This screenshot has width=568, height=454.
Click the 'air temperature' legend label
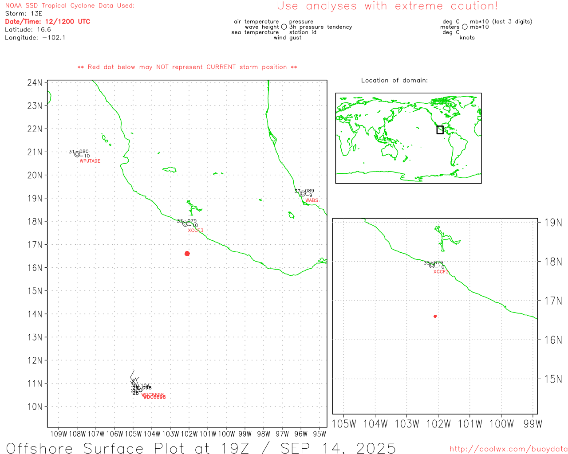tap(256, 22)
